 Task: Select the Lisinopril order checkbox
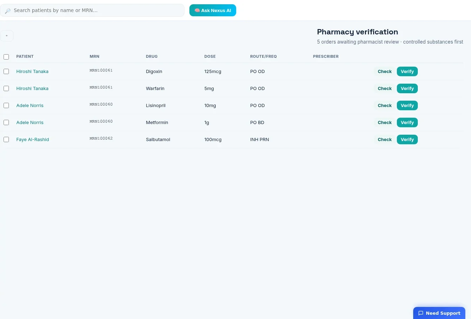point(6,105)
